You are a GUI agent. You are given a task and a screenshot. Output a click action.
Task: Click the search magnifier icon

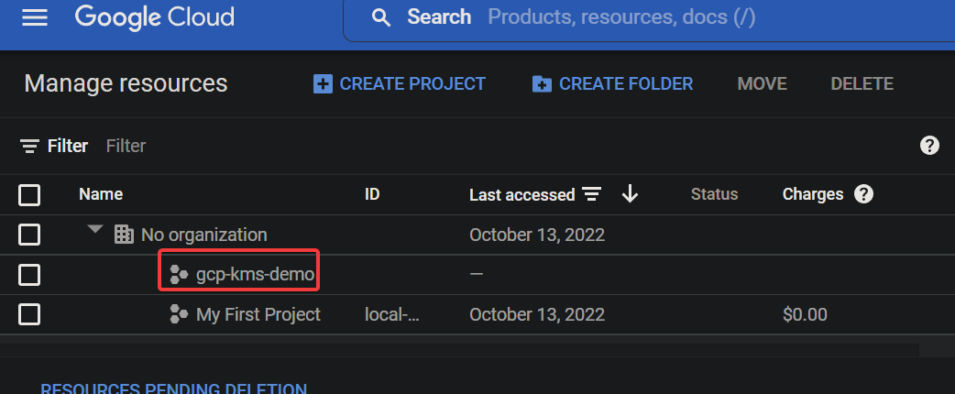tap(381, 17)
